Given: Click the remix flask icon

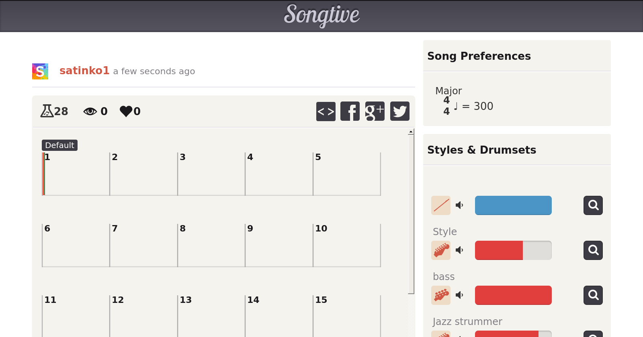Looking at the screenshot, I should pyautogui.click(x=47, y=111).
